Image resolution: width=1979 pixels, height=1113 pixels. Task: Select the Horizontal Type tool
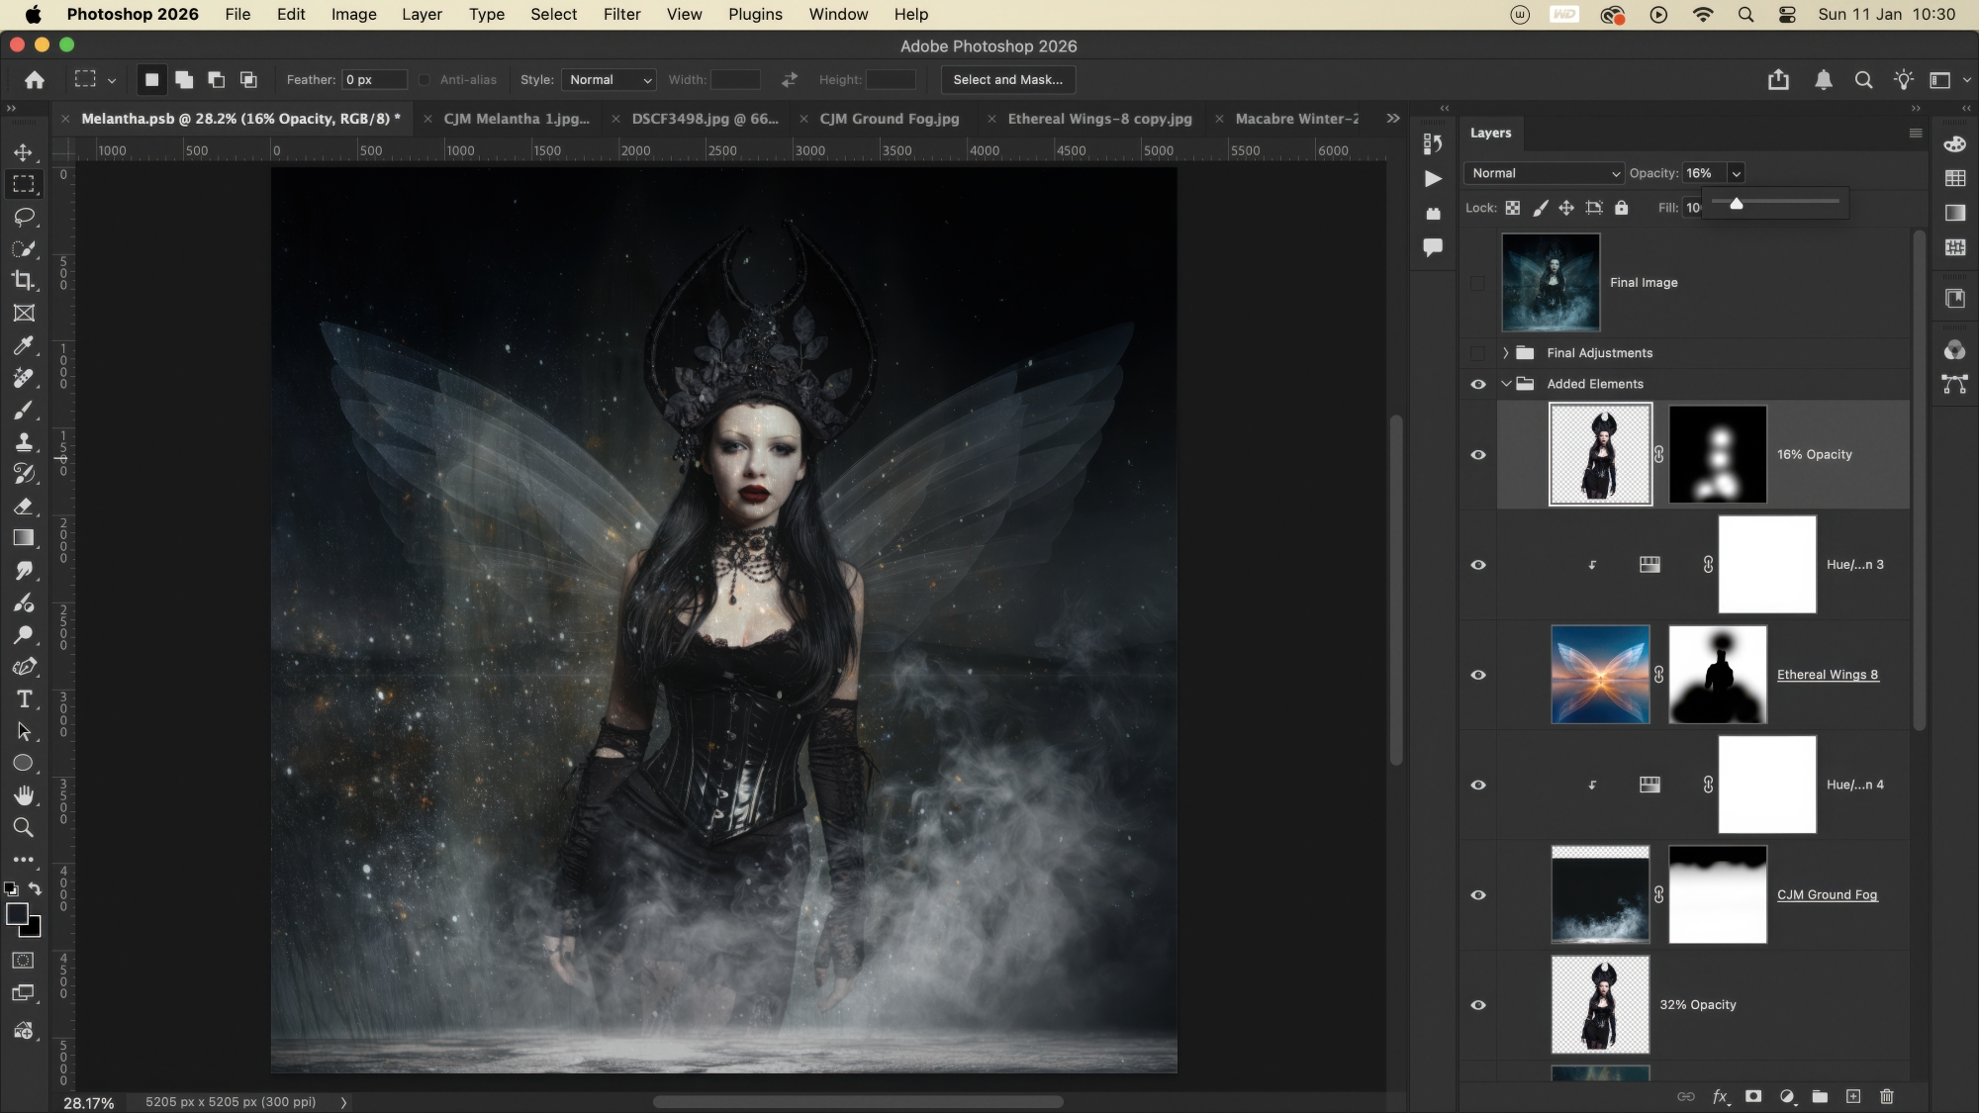click(24, 699)
